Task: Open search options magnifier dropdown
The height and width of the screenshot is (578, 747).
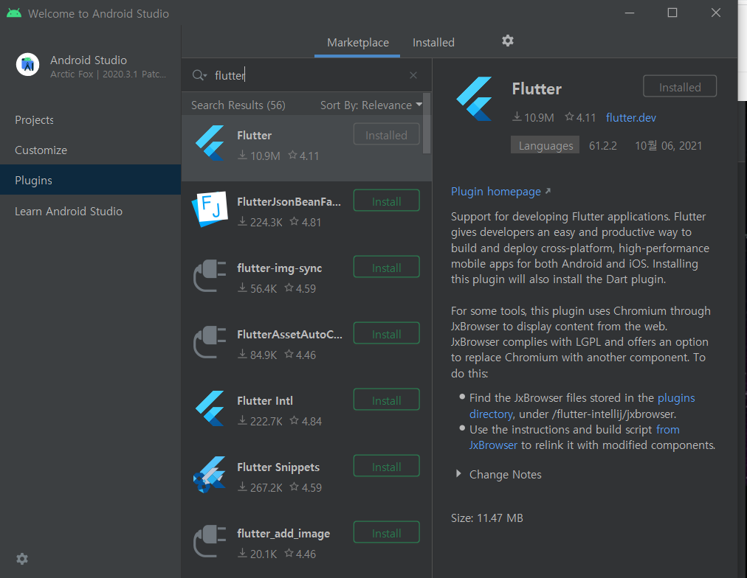Action: (199, 75)
